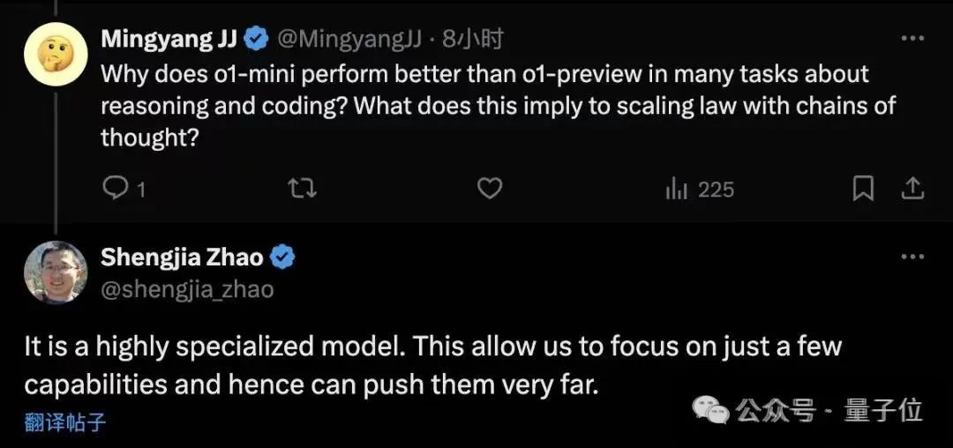
Task: Open the @shengjia_zhao handle
Action: (x=187, y=289)
